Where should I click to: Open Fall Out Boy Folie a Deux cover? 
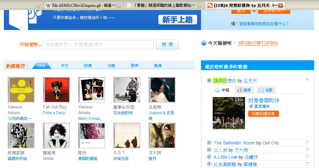pyautogui.click(x=56, y=90)
